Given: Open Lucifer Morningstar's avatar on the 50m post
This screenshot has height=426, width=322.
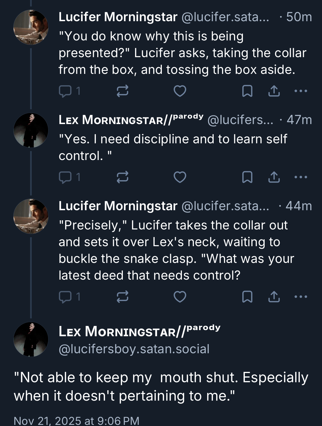Looking at the screenshot, I should point(31,27).
